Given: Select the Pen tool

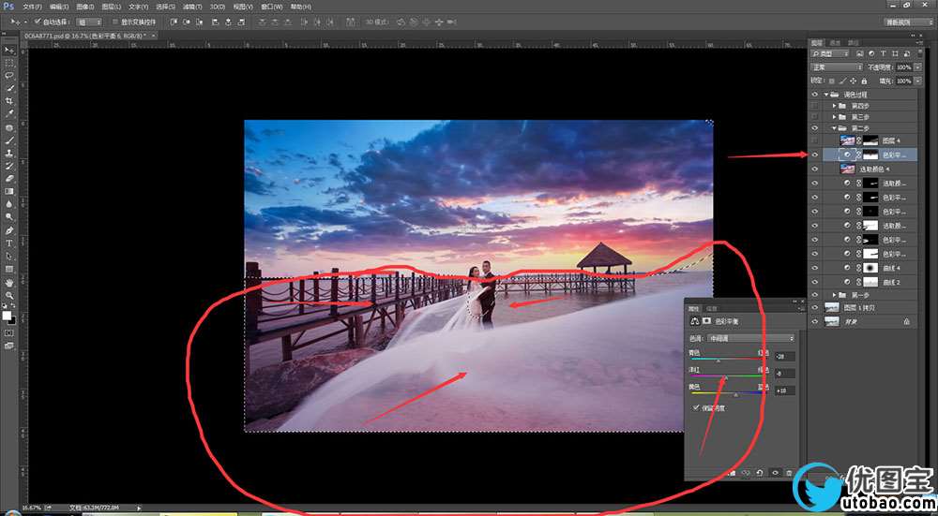Looking at the screenshot, I should tap(9, 230).
